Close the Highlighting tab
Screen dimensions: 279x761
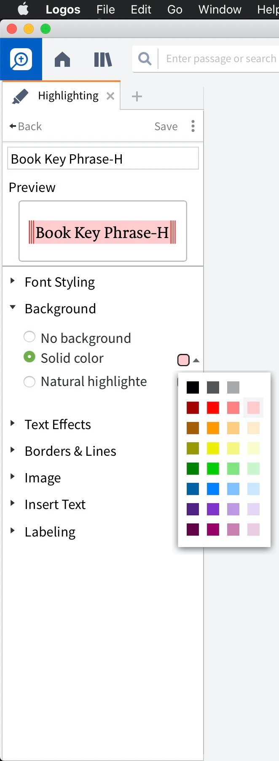pos(110,96)
